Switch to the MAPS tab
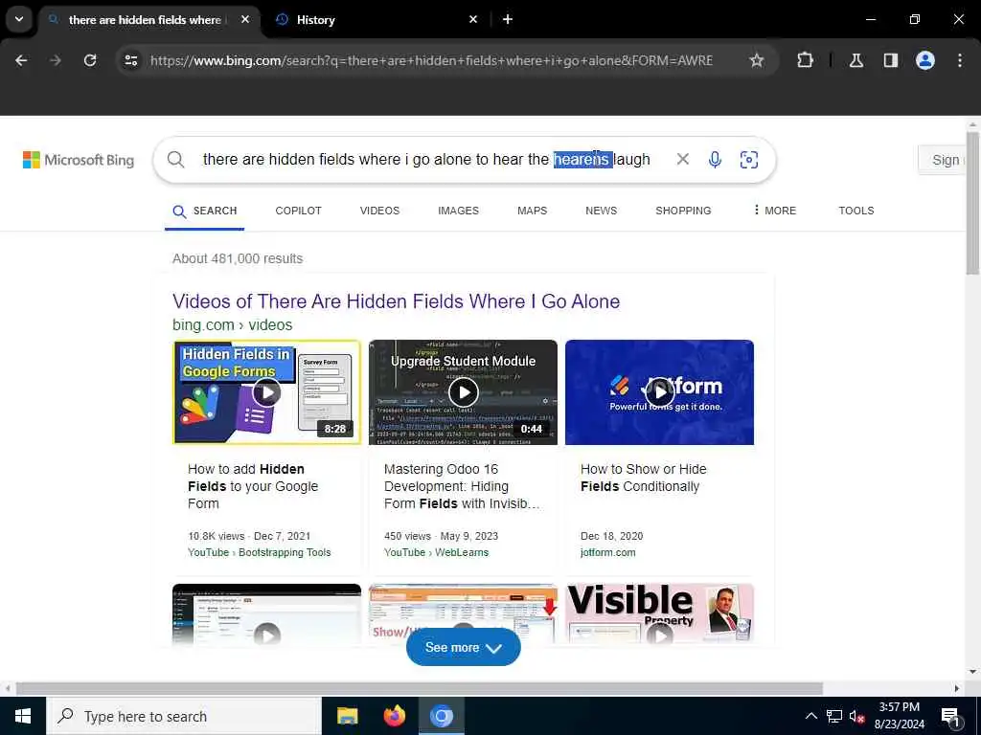 coord(533,212)
